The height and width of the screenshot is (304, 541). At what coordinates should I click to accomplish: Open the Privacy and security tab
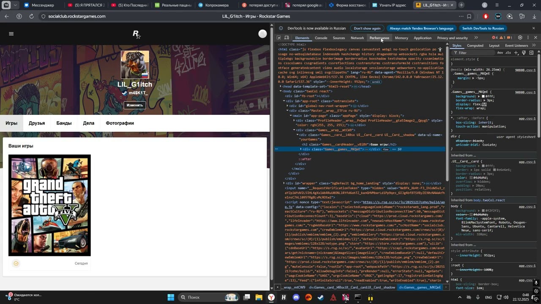click(x=452, y=38)
